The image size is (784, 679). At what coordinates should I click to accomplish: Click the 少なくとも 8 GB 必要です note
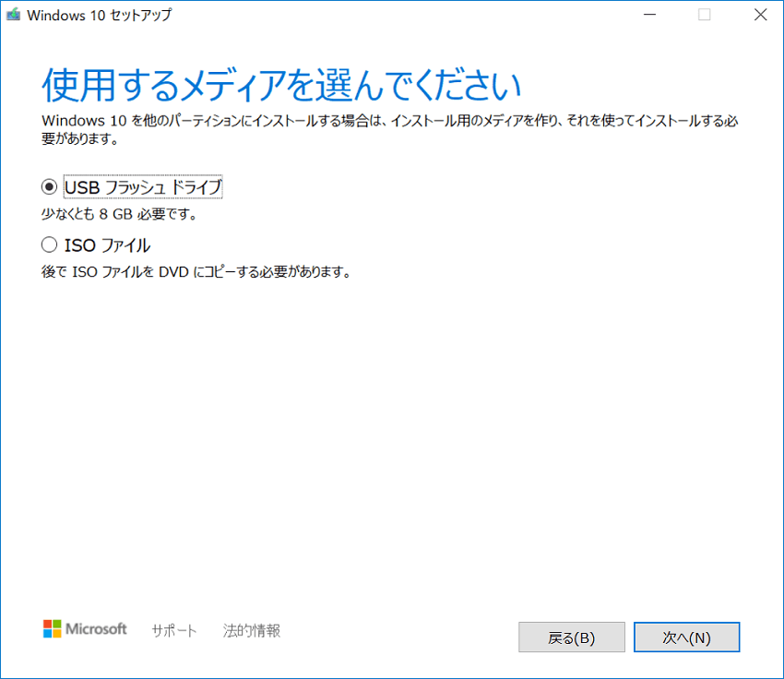tap(120, 214)
